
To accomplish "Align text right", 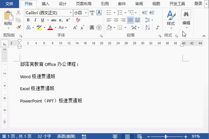I will [x=123, y=20].
